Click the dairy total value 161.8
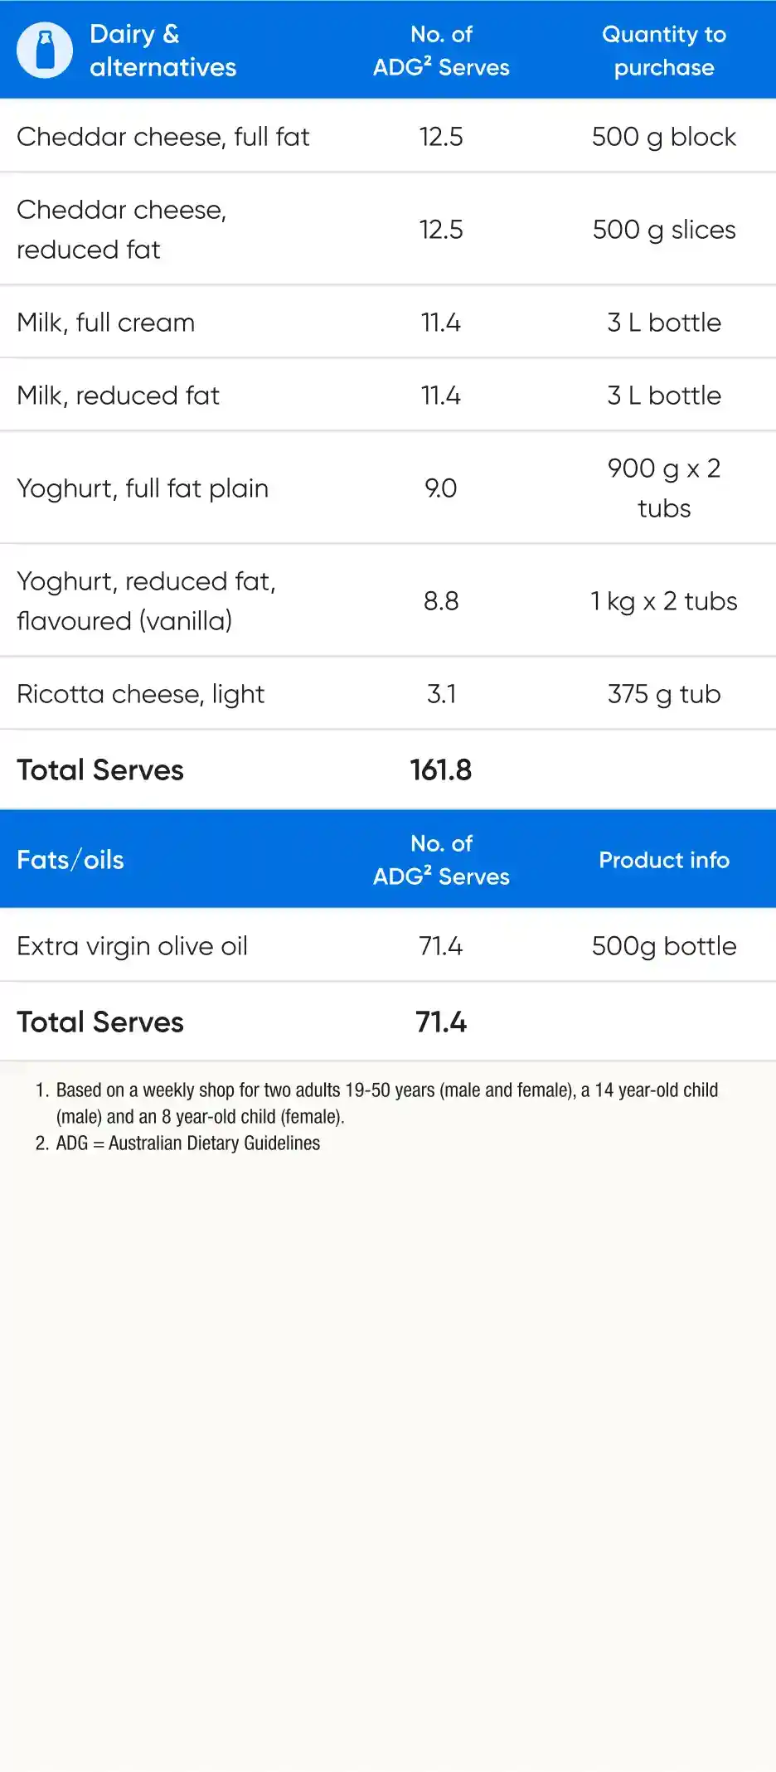Screen dimensions: 776x1772 pos(440,769)
